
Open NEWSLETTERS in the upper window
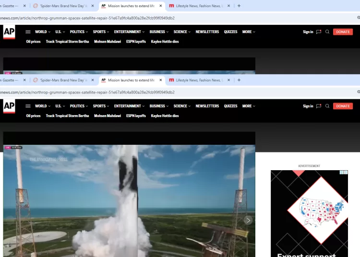pyautogui.click(x=207, y=32)
